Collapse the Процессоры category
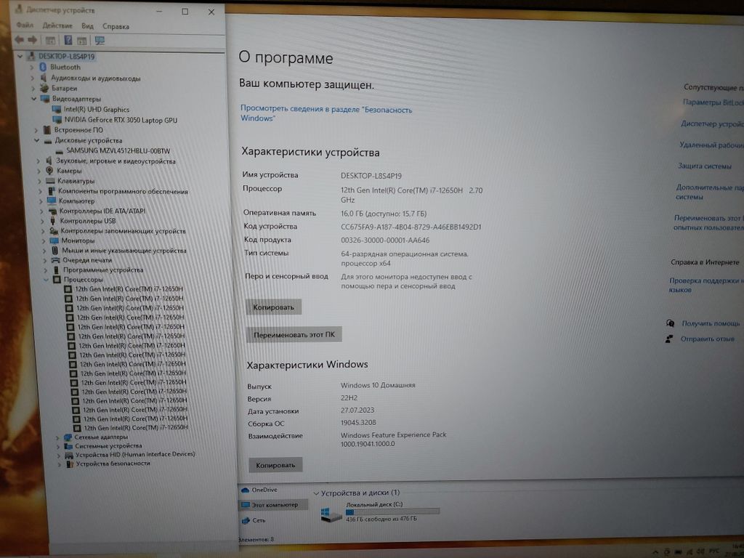Image resolution: width=744 pixels, height=558 pixels. tap(46, 280)
